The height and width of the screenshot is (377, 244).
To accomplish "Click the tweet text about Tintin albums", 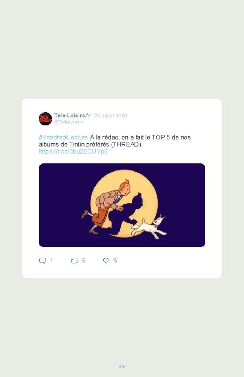I will click(114, 141).
